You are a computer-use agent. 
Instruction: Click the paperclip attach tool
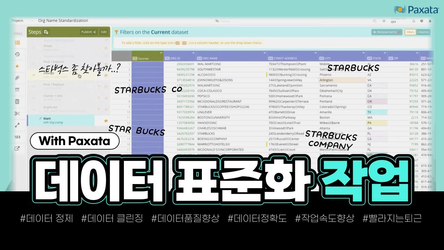point(17,78)
